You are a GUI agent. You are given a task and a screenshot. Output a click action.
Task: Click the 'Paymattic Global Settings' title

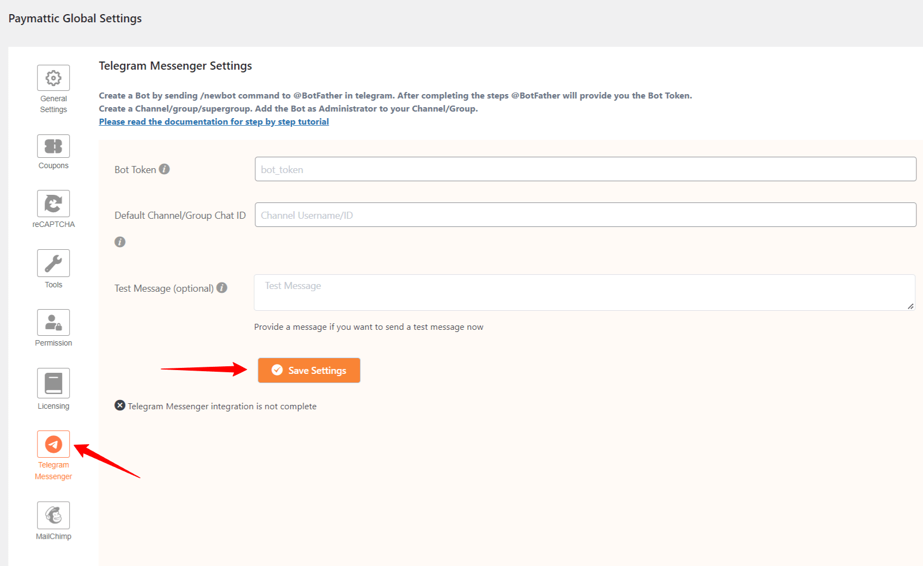click(x=75, y=19)
